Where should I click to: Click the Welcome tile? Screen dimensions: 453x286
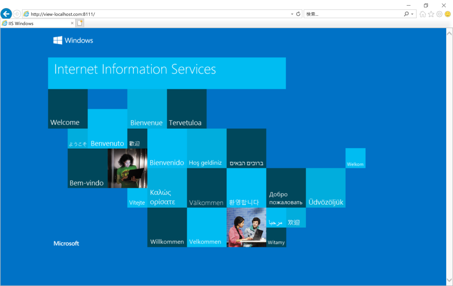(x=68, y=109)
